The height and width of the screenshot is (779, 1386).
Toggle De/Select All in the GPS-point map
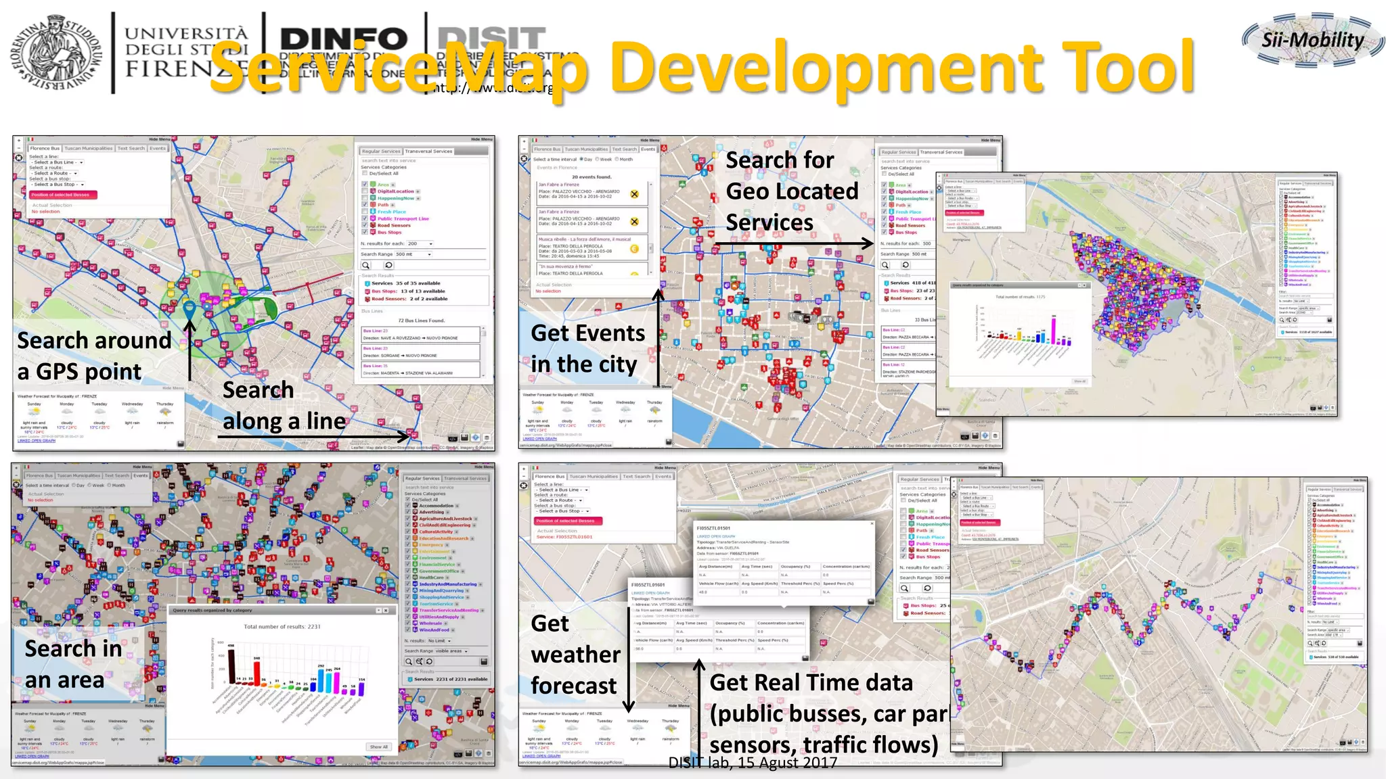(x=365, y=173)
